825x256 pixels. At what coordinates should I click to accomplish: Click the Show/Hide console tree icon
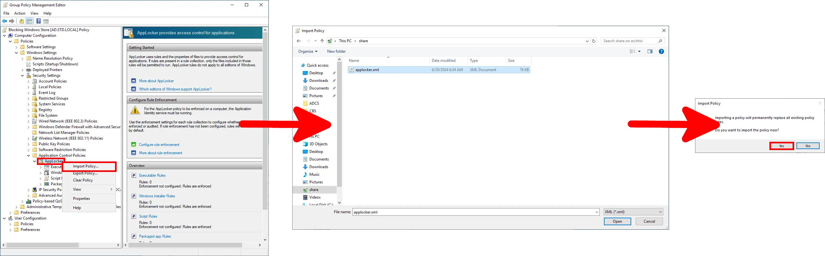[x=29, y=22]
